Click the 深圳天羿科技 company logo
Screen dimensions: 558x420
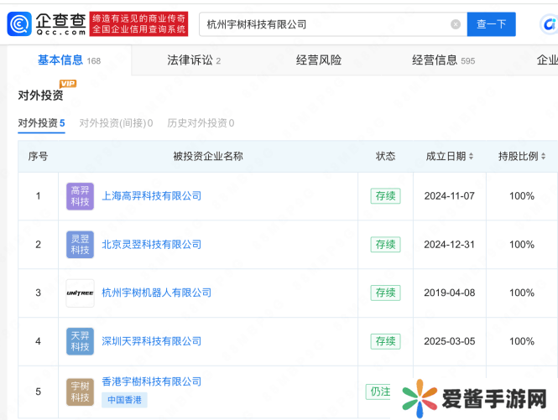80,341
